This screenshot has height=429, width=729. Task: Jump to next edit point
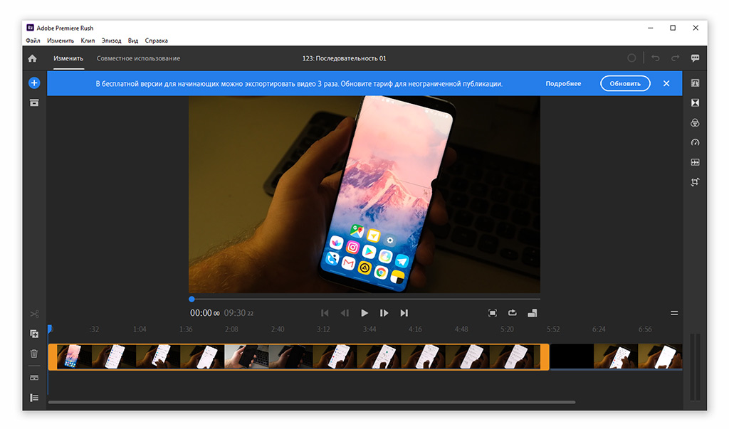coord(404,313)
